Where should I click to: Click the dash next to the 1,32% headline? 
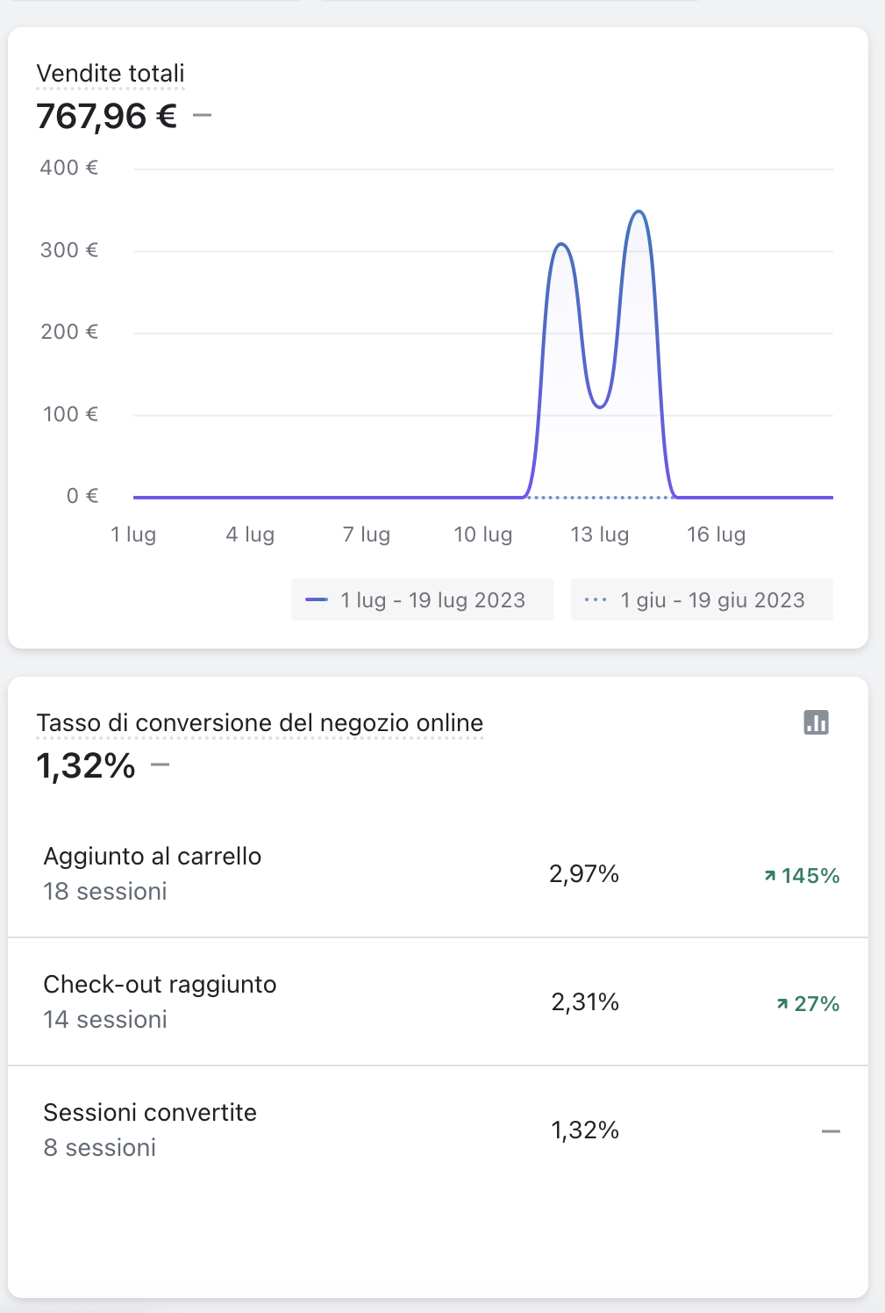point(160,764)
